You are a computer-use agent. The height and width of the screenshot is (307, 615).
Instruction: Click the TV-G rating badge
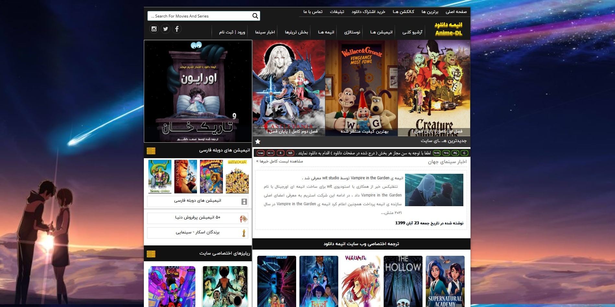(446, 153)
